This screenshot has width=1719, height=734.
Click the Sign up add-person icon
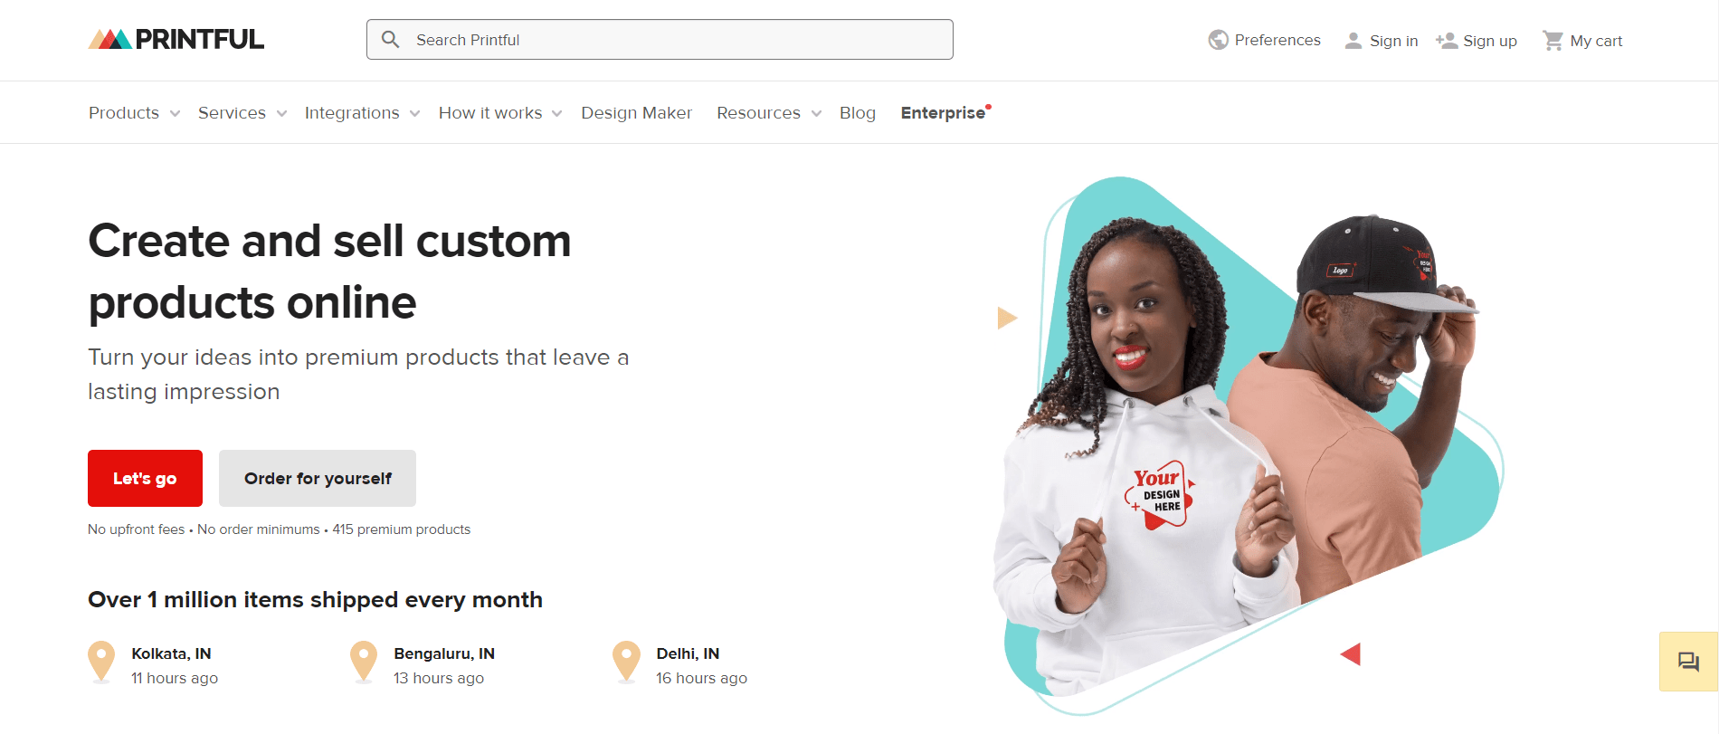(x=1447, y=41)
